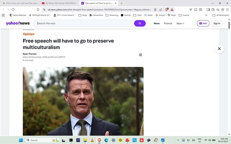Switch to the "Chris minns you cant have free speech" tab
Viewport: 231px width, 144px height.
pos(20,3)
